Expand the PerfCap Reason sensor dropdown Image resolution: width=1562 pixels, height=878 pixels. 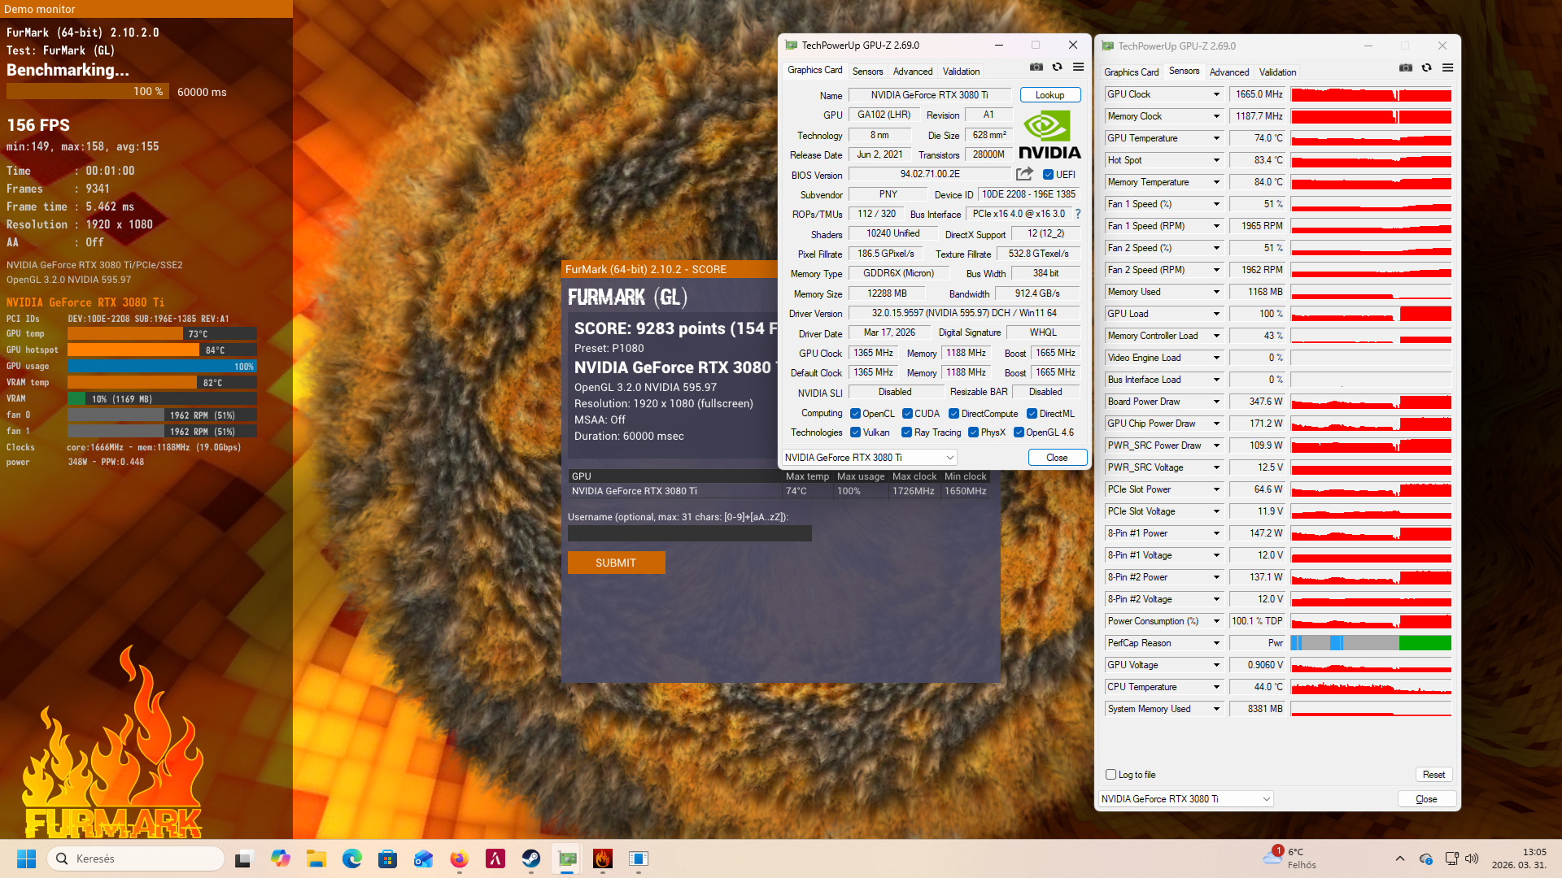tap(1216, 643)
